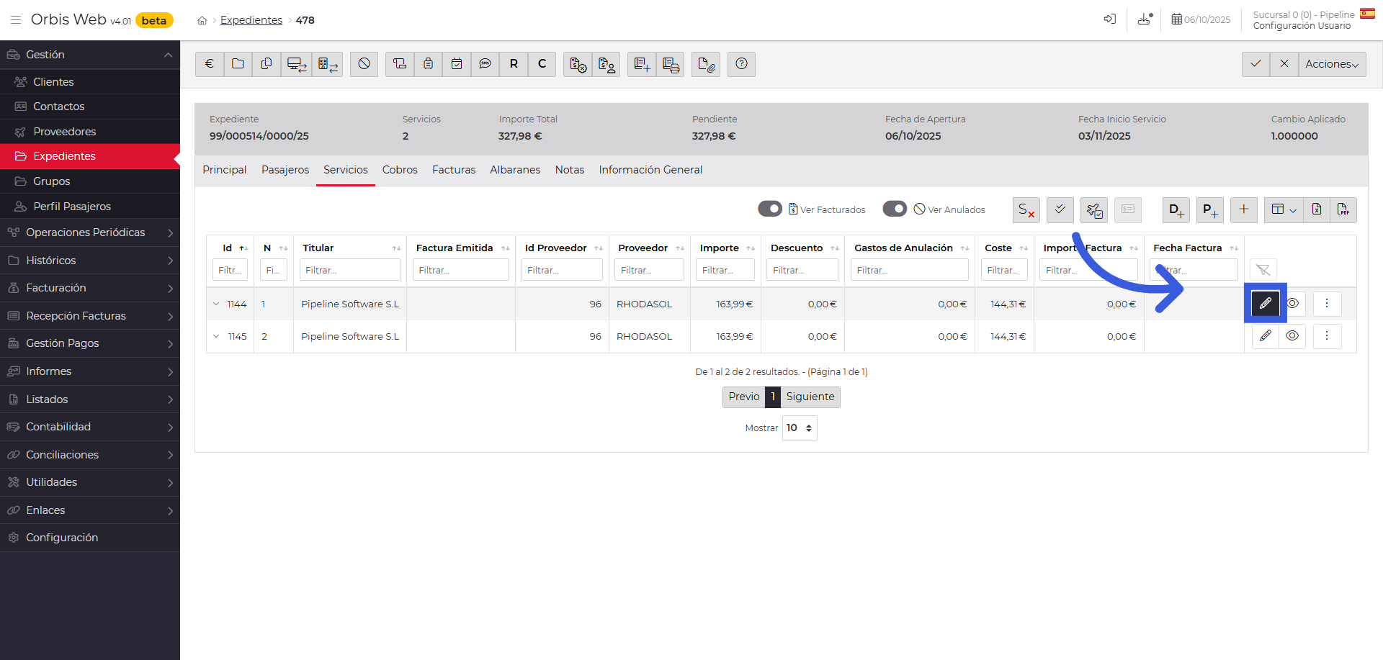Click the euro currency toolbar icon
The width and height of the screenshot is (1383, 660).
click(209, 64)
